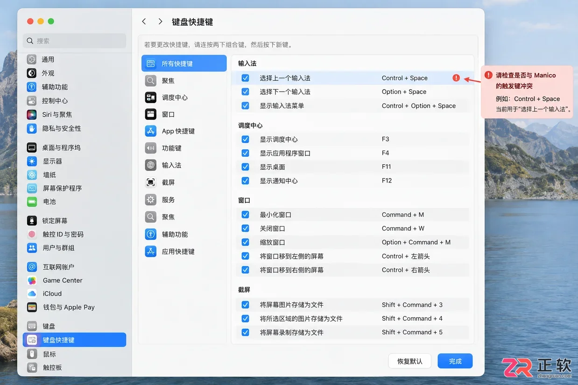Click Control + 左箭头 shortcut value

tap(405, 256)
